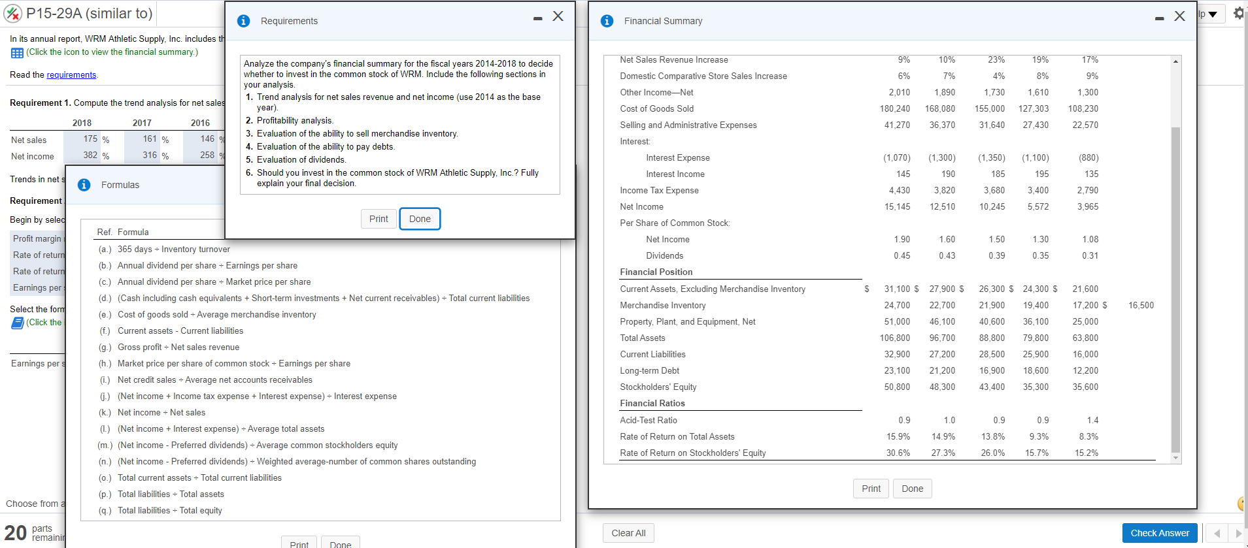
Task: Close the Requirements dialog with X
Action: click(x=558, y=16)
